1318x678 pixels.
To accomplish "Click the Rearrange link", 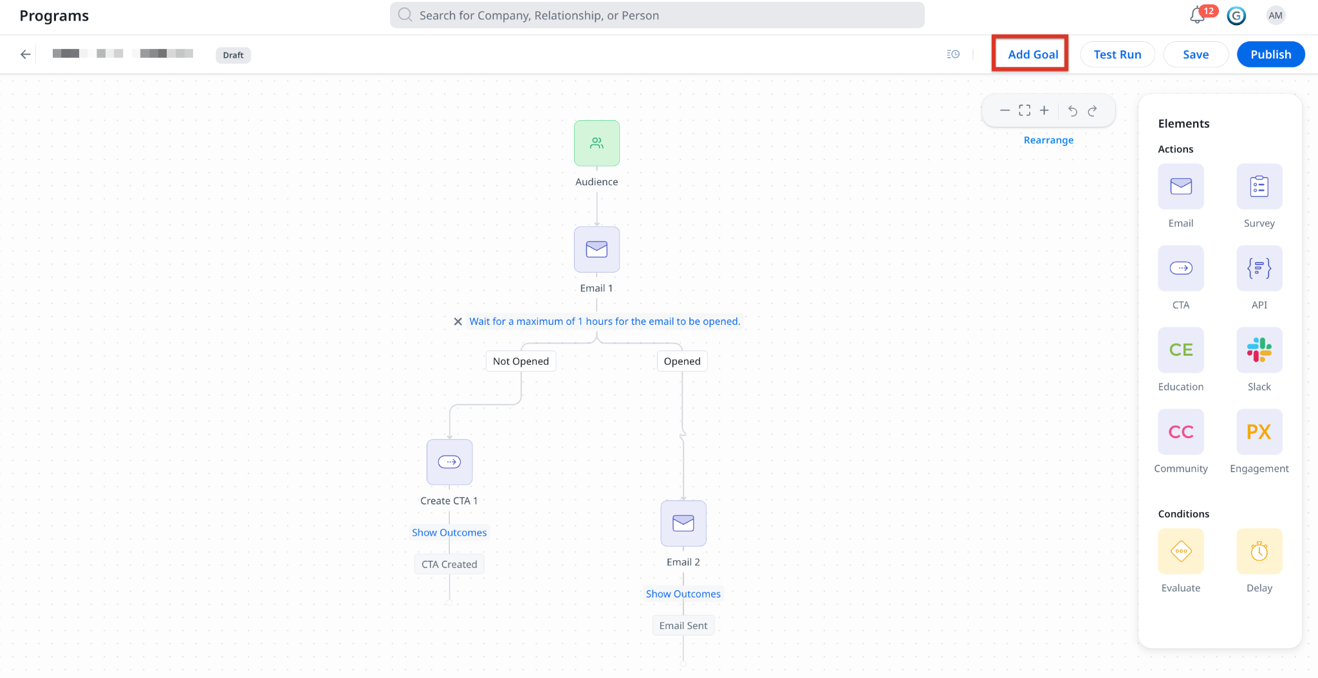I will (1048, 140).
